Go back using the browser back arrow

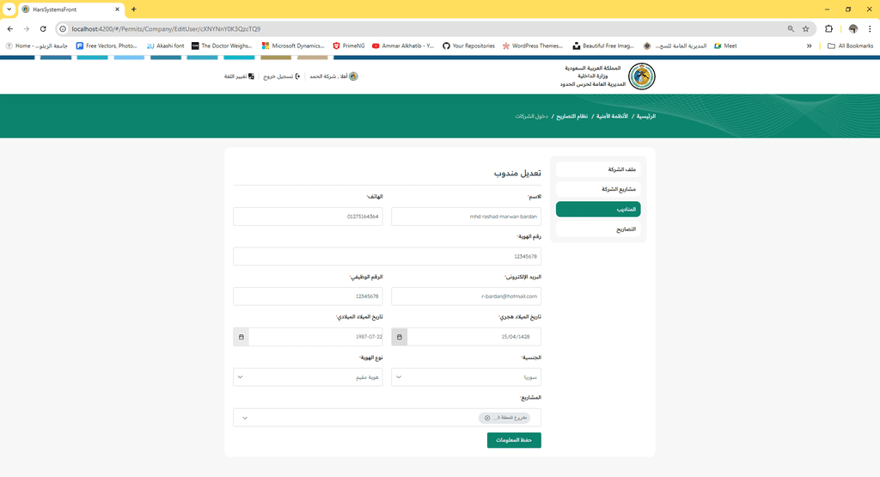[x=10, y=28]
